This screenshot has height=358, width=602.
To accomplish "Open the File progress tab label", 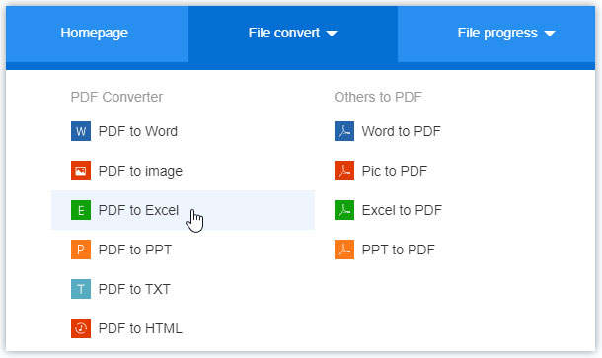I will [497, 33].
